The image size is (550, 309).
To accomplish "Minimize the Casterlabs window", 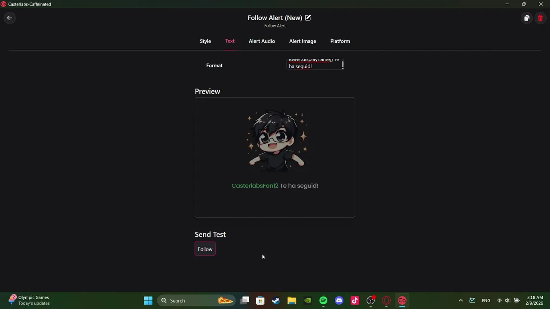I will (507, 4).
